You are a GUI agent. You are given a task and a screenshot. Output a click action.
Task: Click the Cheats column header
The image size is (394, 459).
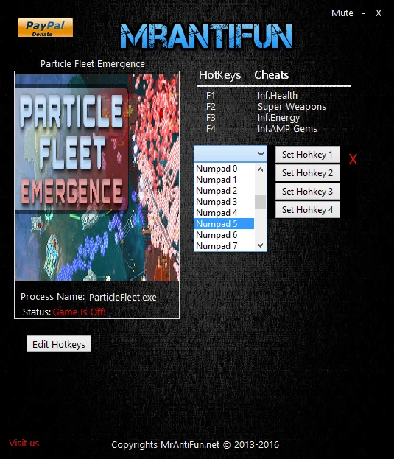coord(272,75)
